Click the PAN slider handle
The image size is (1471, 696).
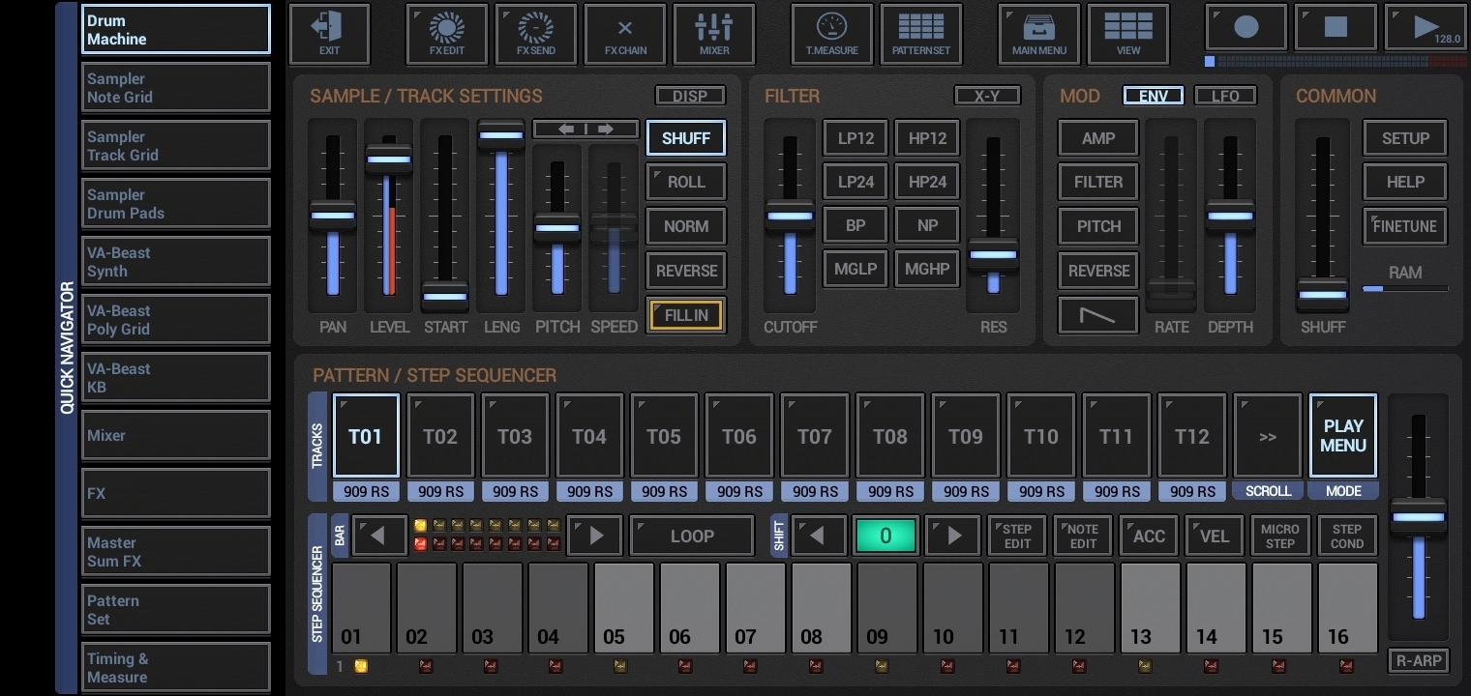333,216
